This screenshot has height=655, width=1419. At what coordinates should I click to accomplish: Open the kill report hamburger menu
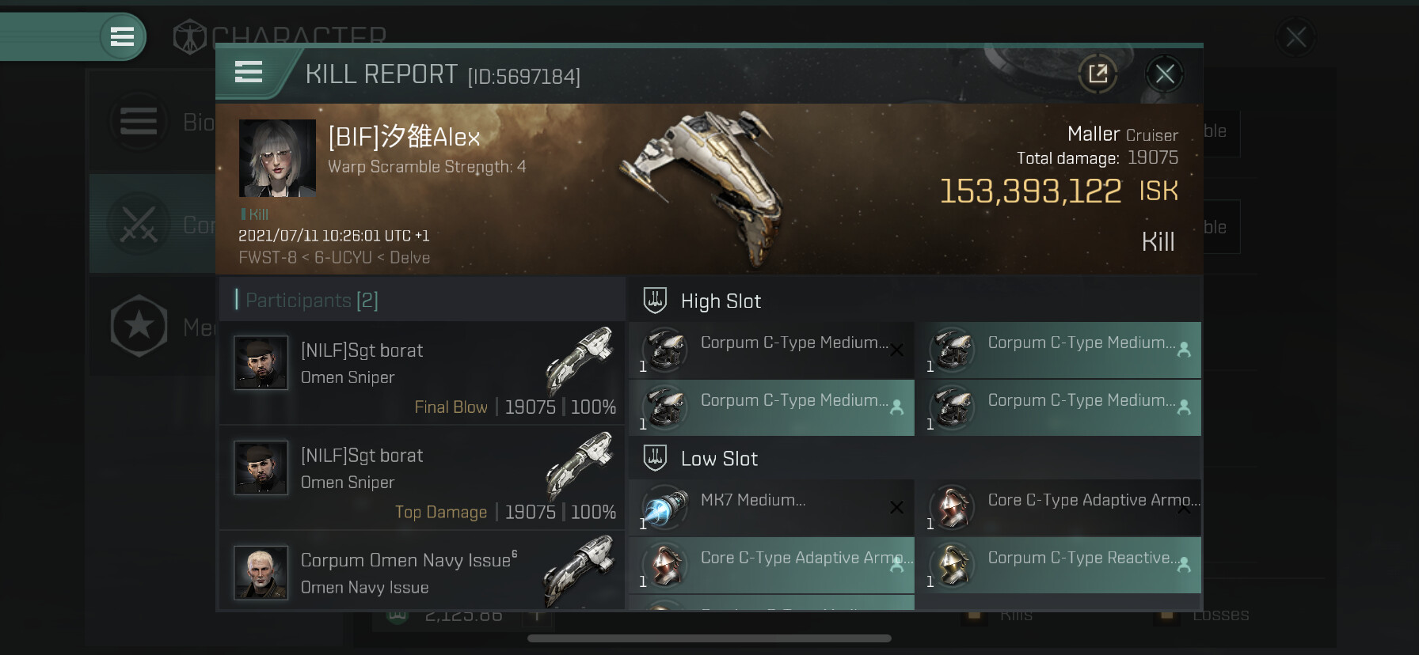249,73
